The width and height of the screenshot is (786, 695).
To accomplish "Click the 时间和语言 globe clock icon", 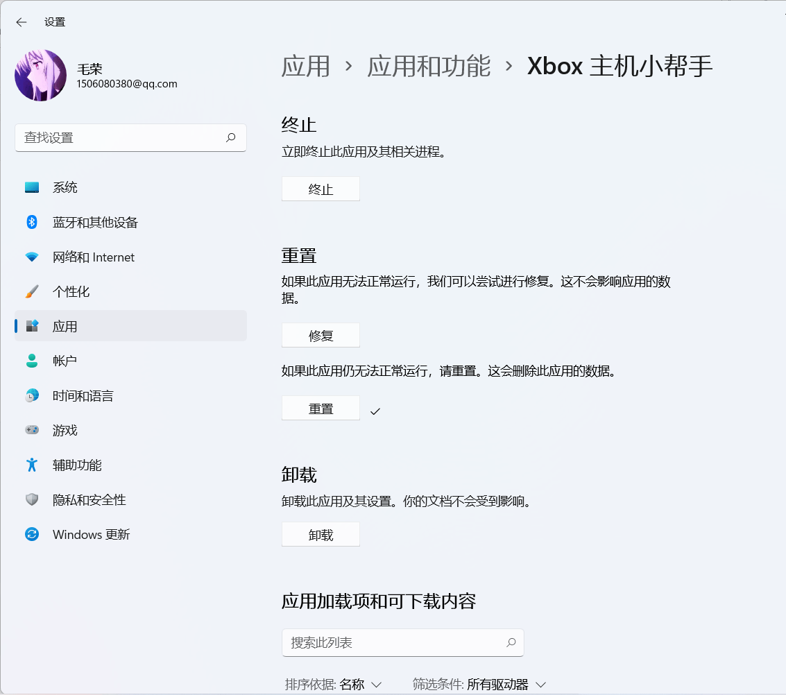I will click(32, 395).
